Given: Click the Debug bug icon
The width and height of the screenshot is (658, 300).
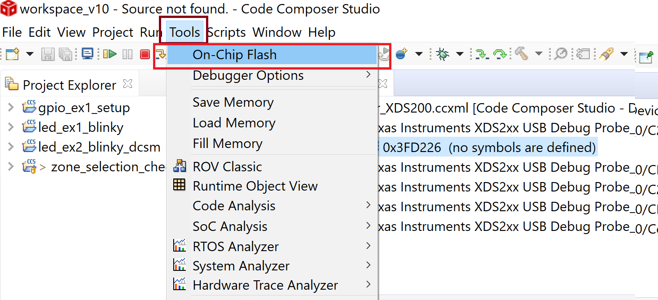Looking at the screenshot, I should (443, 53).
